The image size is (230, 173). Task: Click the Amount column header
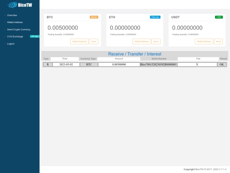pos(119,59)
